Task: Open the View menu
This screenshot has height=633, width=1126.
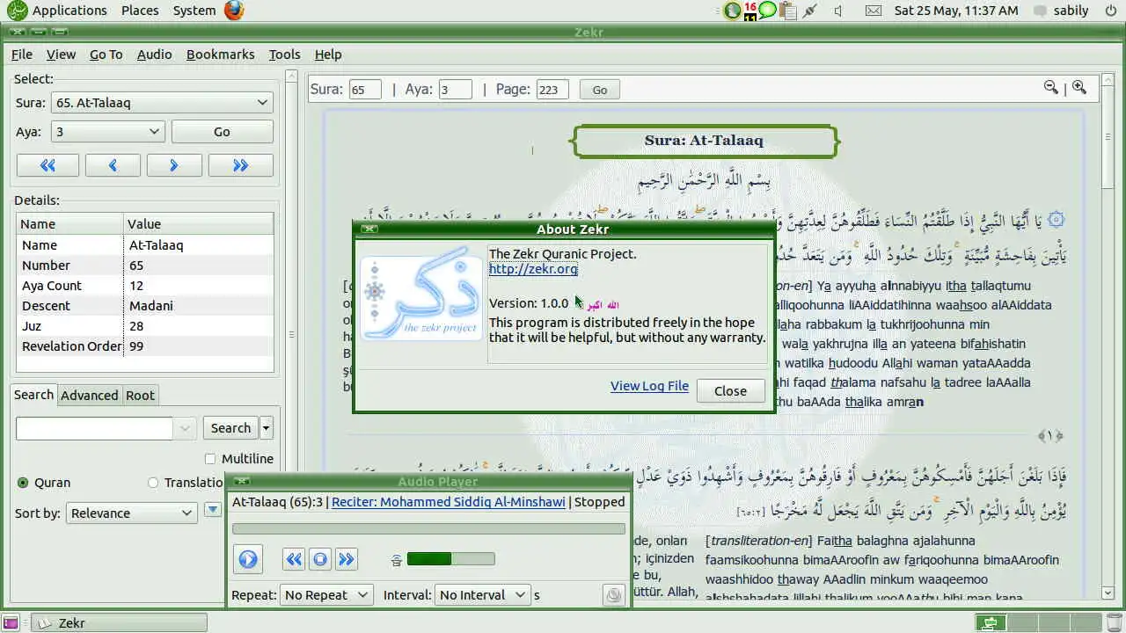Action: tap(61, 55)
